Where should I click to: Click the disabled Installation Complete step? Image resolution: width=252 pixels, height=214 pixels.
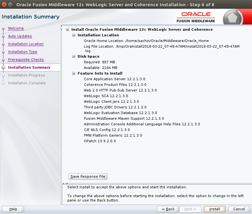tap(27, 83)
